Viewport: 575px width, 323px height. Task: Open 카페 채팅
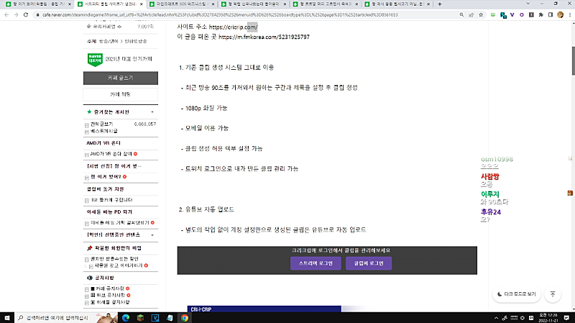pyautogui.click(x=121, y=94)
